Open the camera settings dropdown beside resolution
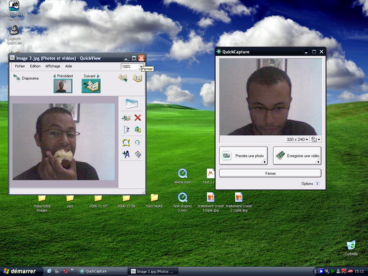This screenshot has width=368, height=276. (316, 139)
